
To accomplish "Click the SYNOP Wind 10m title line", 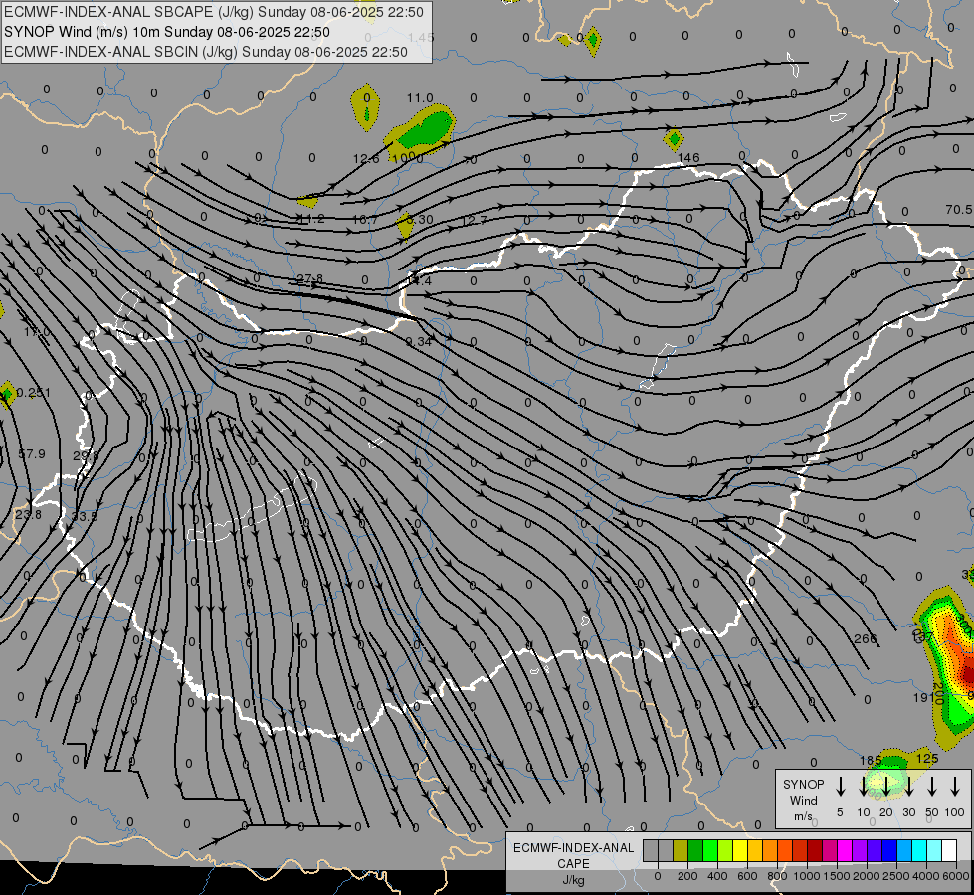I will click(x=167, y=32).
